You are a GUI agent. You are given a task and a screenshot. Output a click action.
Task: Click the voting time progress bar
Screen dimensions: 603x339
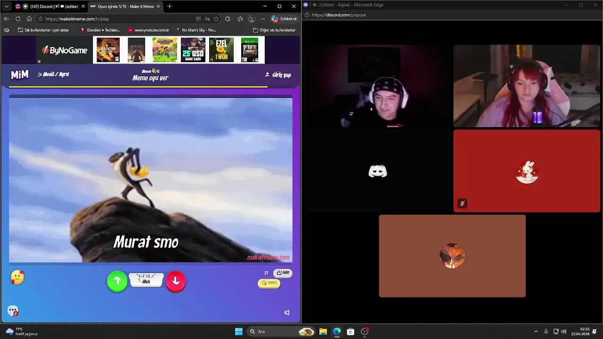pos(151,87)
